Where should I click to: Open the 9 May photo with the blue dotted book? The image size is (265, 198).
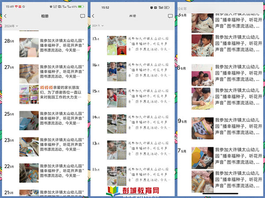(202, 128)
